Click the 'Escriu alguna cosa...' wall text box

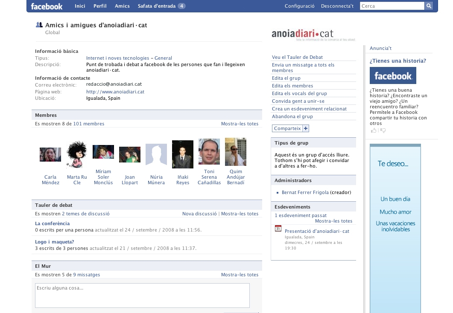pos(142,295)
